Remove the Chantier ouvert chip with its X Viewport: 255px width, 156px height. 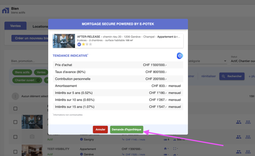click(38, 80)
